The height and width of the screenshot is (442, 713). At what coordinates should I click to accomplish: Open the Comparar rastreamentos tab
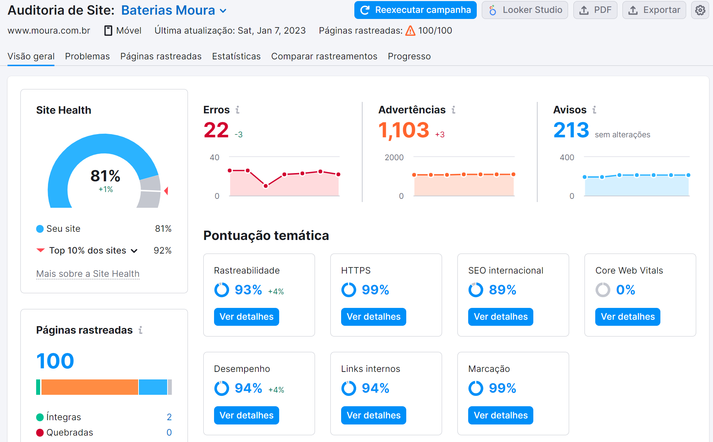point(324,57)
